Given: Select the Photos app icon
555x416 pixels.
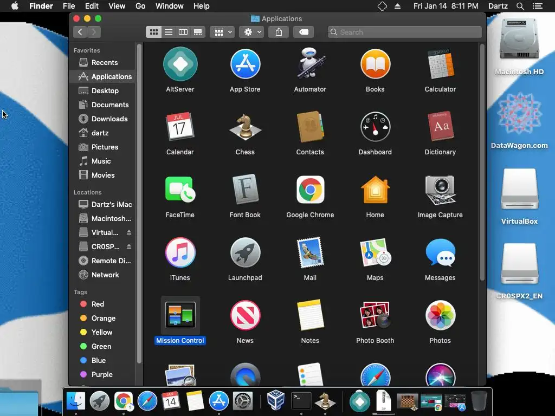Looking at the screenshot, I should click(x=440, y=315).
